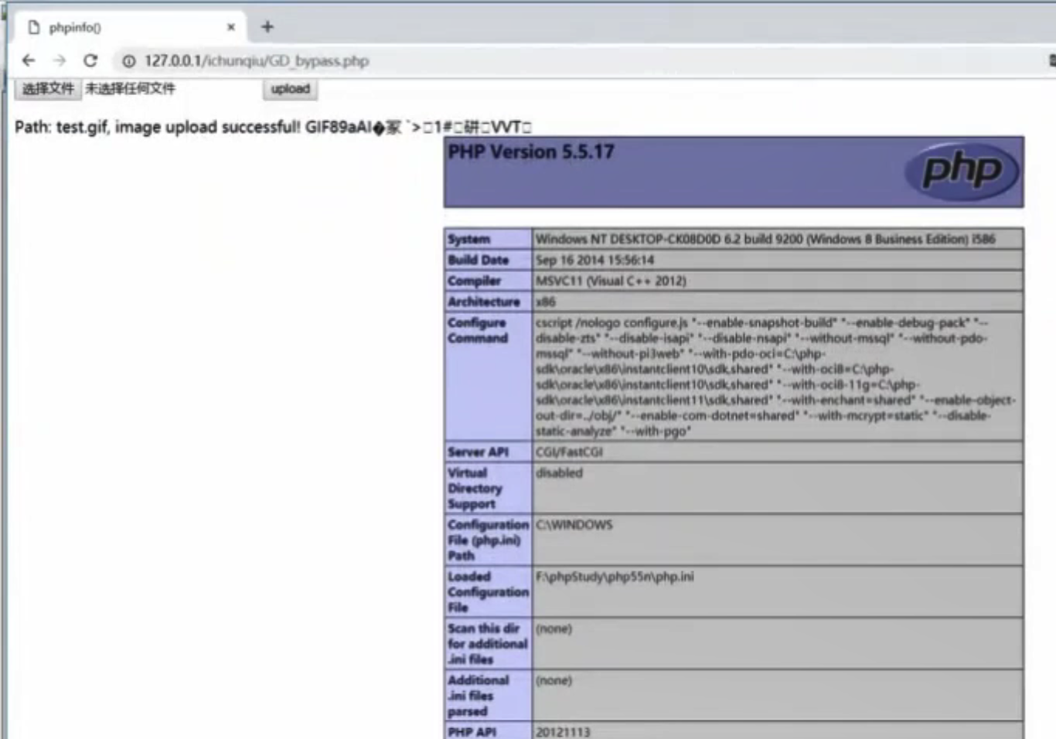
Task: Click Loaded Configuration File label
Action: pos(488,592)
